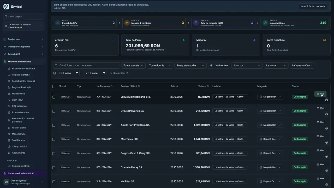Click Încarcă facturi mai vechi button
The image size is (334, 188).
pos(313,6)
